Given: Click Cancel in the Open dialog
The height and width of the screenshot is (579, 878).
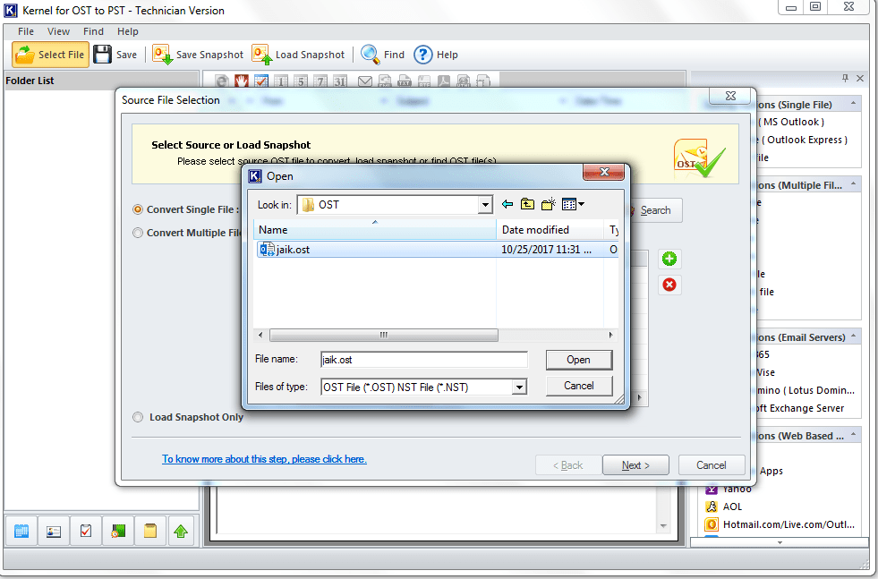Looking at the screenshot, I should point(579,386).
